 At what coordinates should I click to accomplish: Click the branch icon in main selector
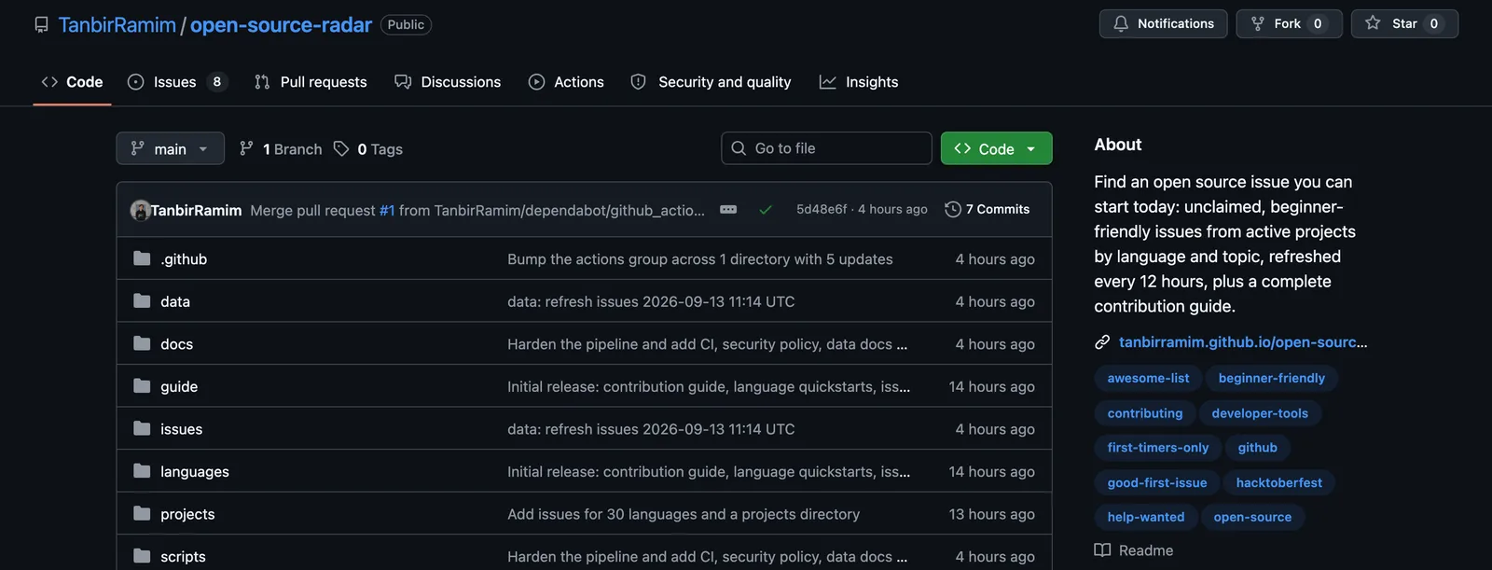[x=138, y=148]
